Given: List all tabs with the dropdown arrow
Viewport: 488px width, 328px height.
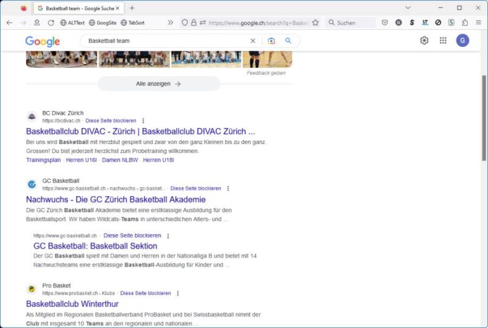Looking at the screenshot, I should [407, 8].
